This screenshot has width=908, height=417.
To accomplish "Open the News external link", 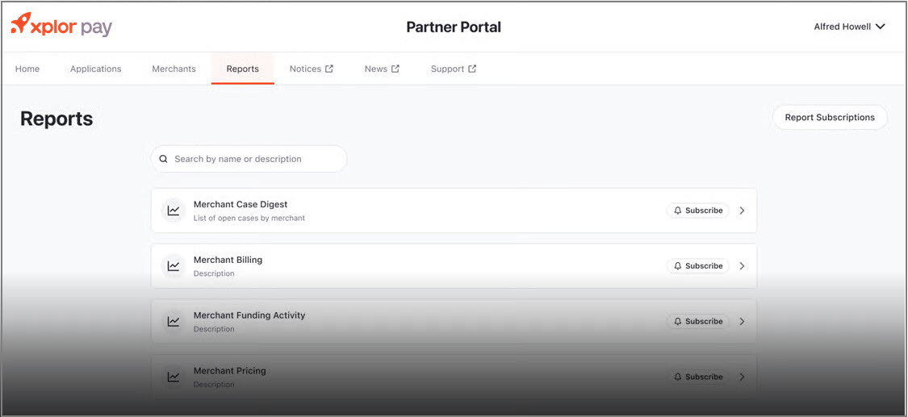I will pyautogui.click(x=381, y=69).
